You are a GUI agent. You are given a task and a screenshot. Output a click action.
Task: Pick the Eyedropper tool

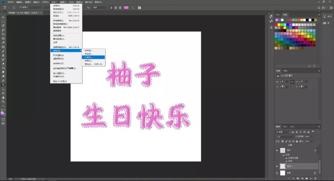point(3,43)
